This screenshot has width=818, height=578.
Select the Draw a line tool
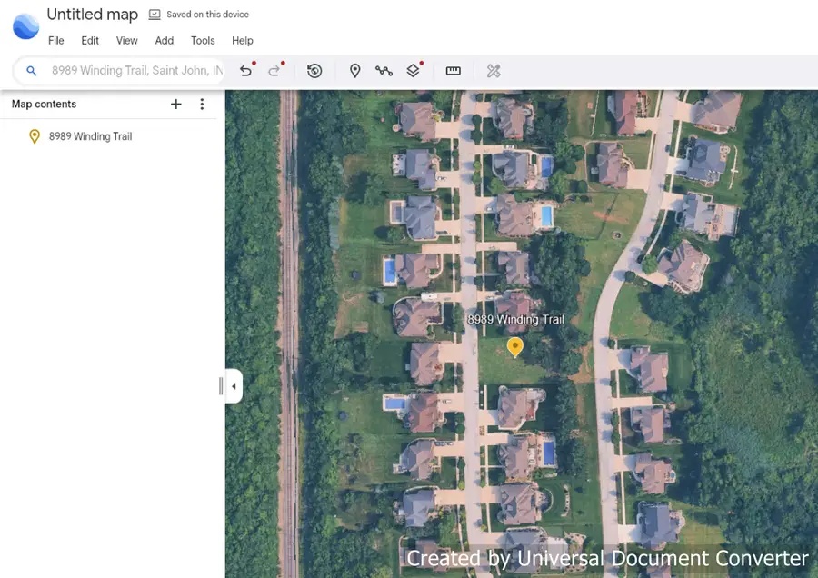(384, 70)
